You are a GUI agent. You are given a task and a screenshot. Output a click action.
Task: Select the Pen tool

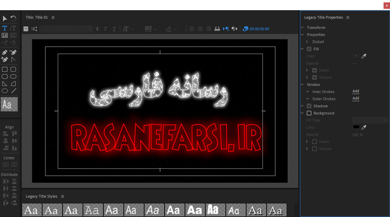(5, 52)
